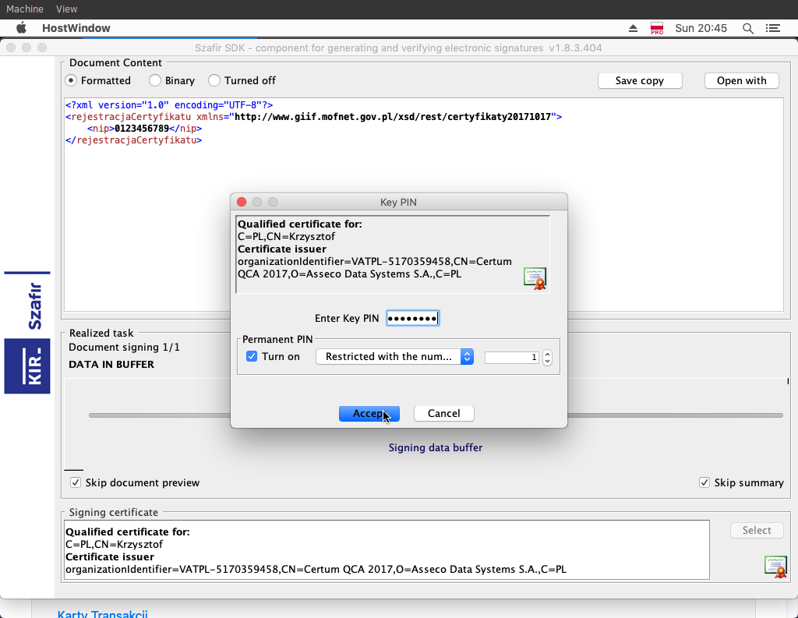Click the eject icon in menu bar
This screenshot has height=618, width=798.
tap(634, 28)
